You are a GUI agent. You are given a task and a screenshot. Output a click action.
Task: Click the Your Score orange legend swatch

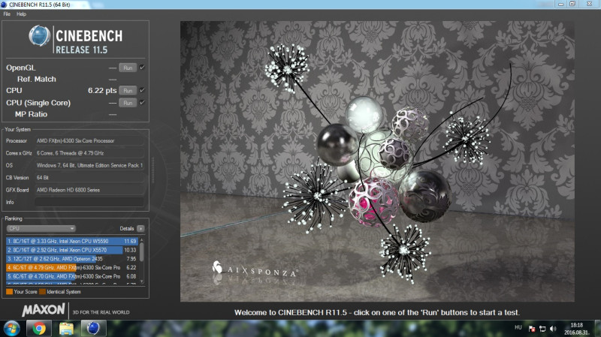[x=9, y=292]
